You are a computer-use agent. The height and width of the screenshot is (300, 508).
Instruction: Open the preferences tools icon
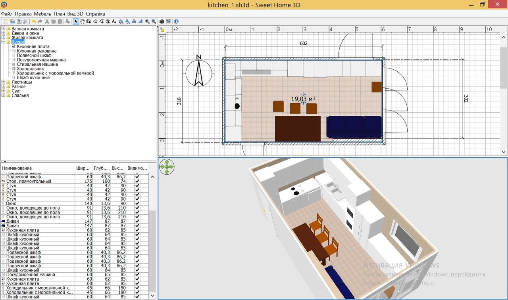[x=25, y=21]
